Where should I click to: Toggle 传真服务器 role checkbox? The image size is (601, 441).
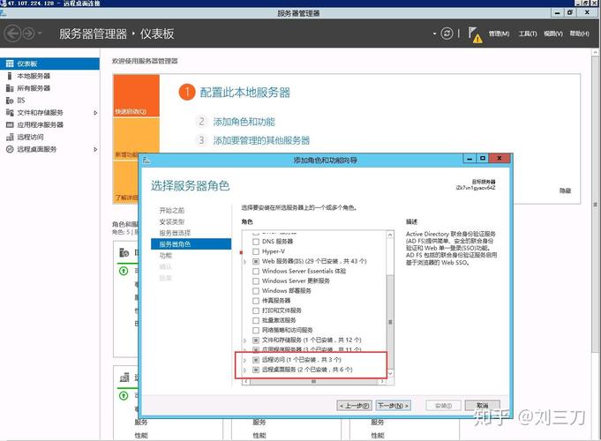click(x=256, y=301)
